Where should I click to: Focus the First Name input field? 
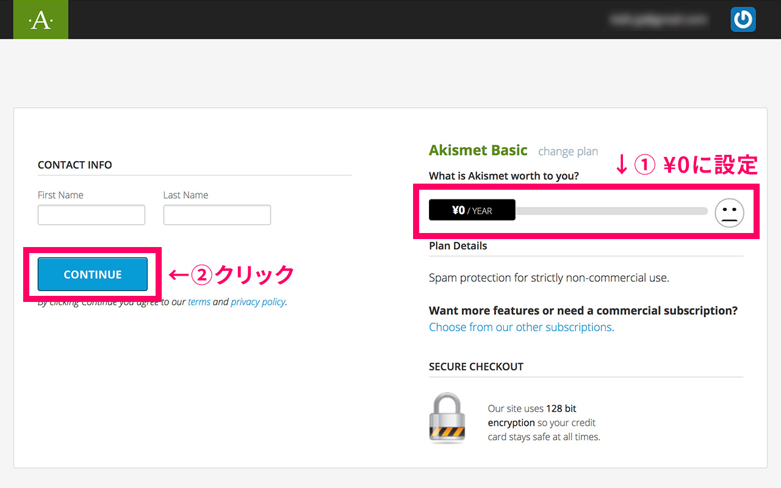click(92, 215)
